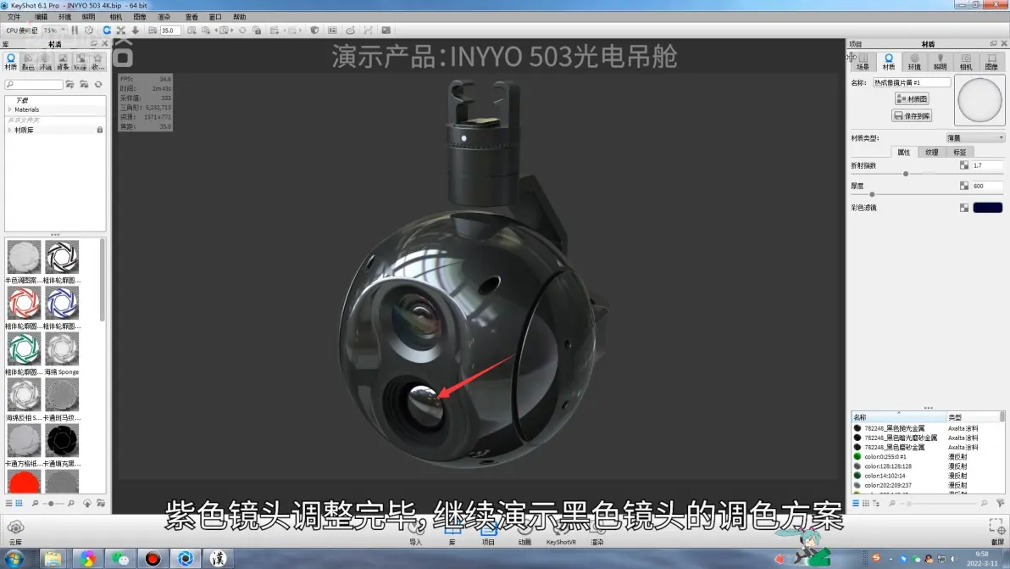Toggle texture for 折射指数
Screen dimensions: 1010x569
964,165
